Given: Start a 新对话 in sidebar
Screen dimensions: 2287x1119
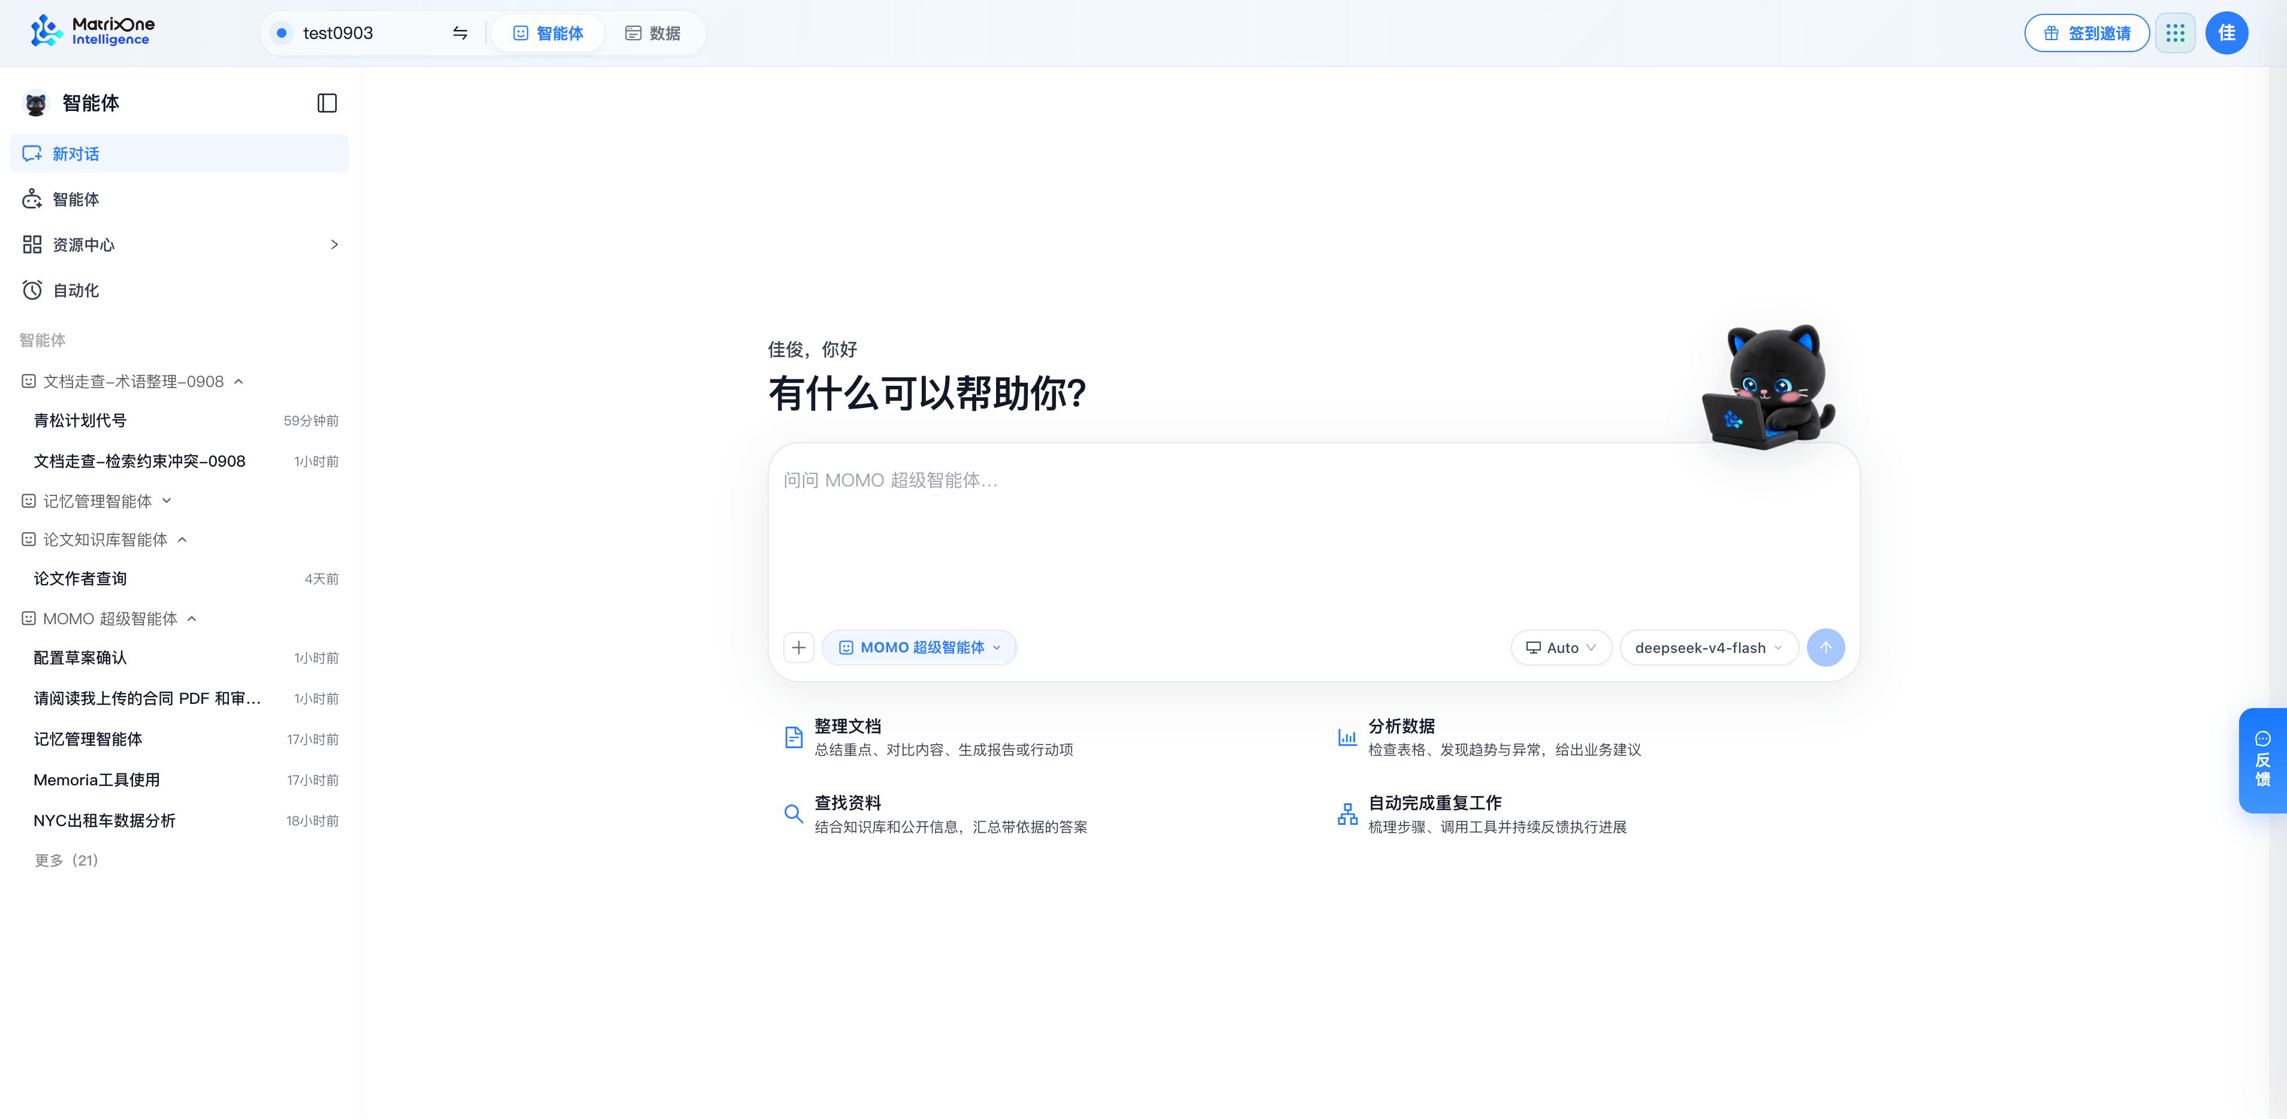Looking at the screenshot, I should pyautogui.click(x=179, y=153).
